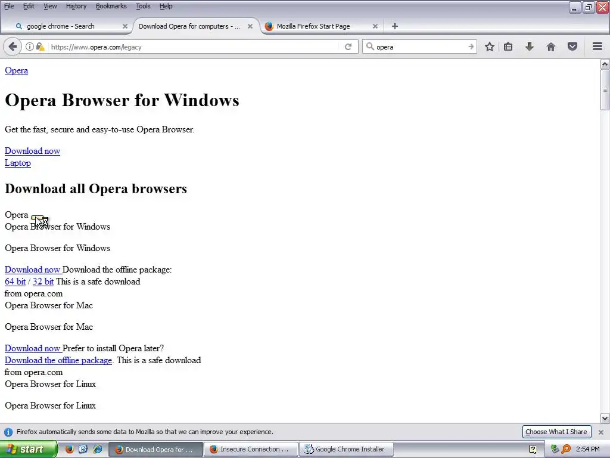
Task: Show your bookmarks list icon
Action: tap(508, 47)
